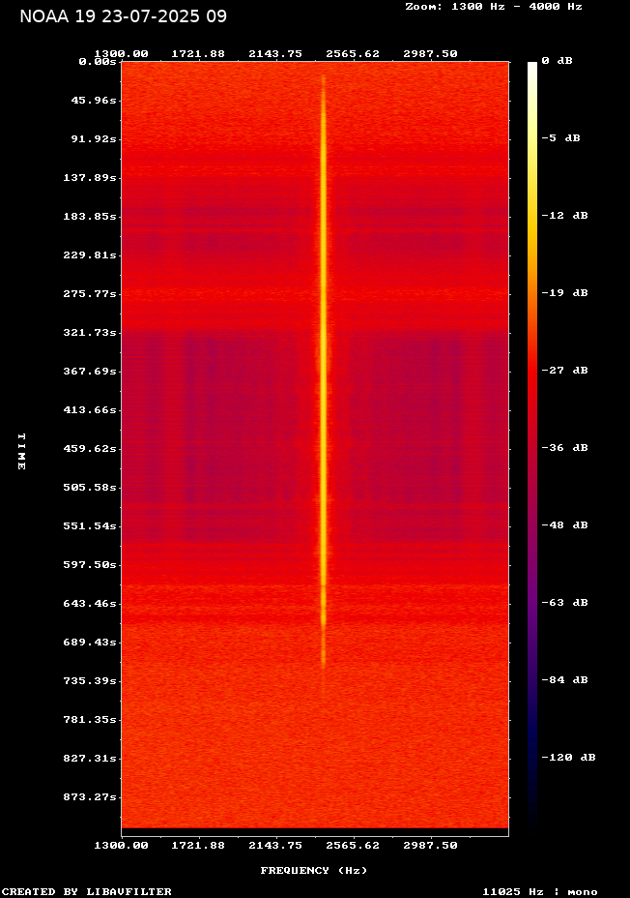The width and height of the screenshot is (630, 898).
Task: Click the bottom axis label '1721.88'
Action: click(198, 846)
